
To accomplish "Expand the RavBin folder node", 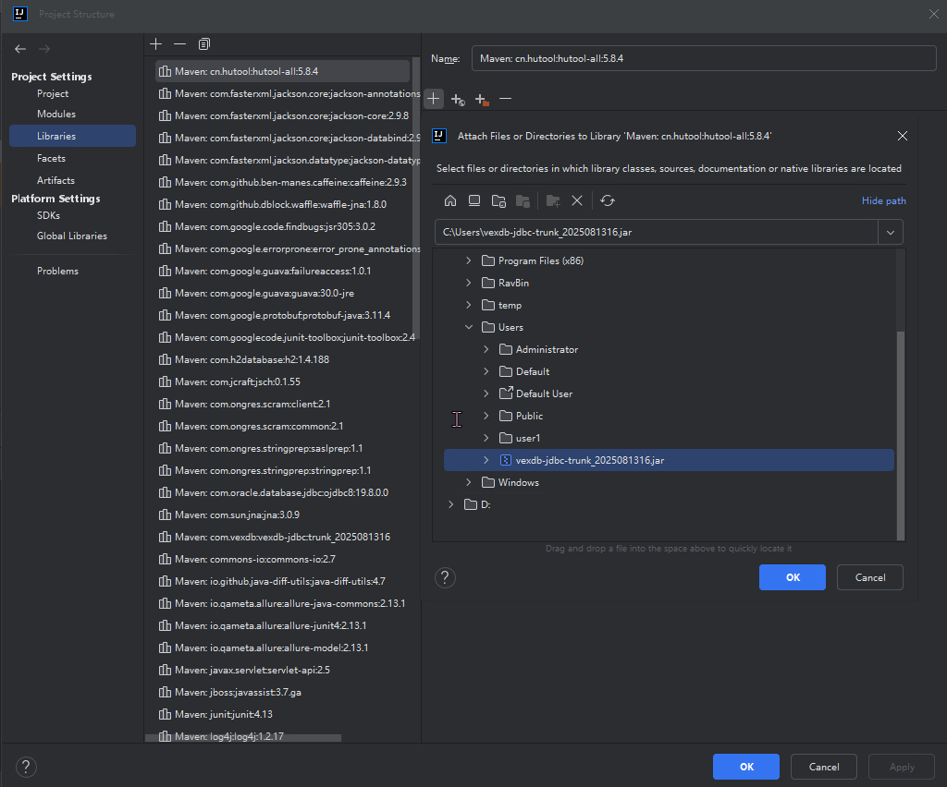I will click(x=469, y=283).
